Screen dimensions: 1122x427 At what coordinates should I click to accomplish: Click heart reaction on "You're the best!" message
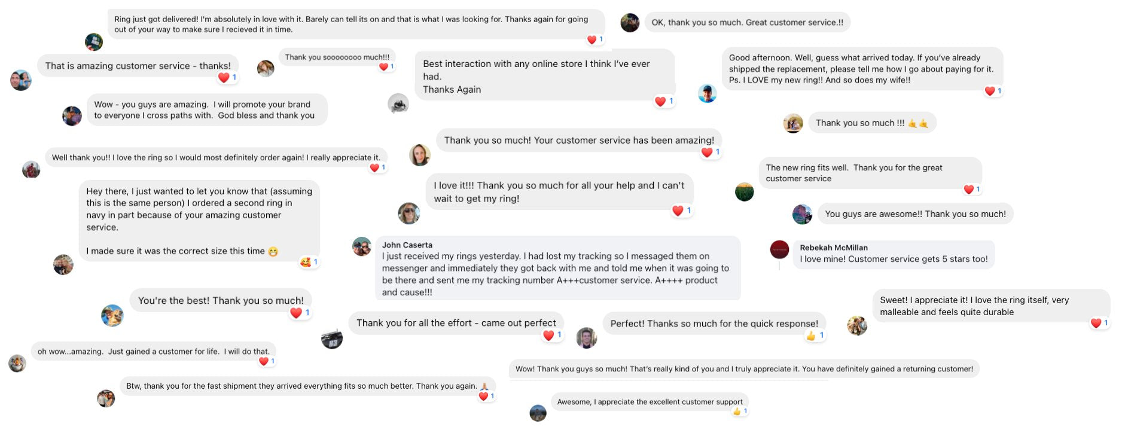tap(296, 313)
